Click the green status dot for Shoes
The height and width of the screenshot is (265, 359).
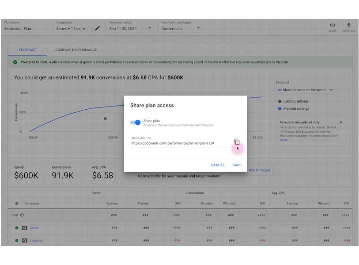click(x=17, y=228)
